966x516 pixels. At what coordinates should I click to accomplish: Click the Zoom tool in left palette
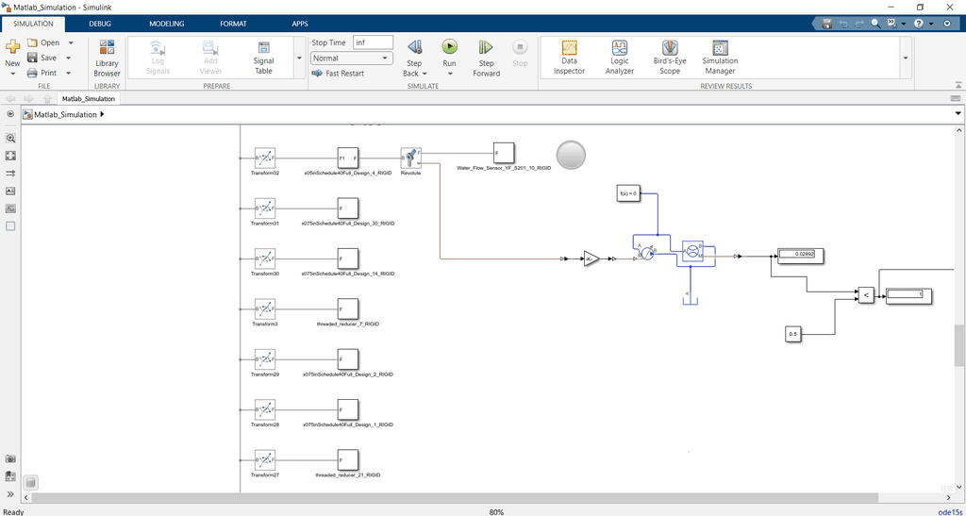[10, 138]
